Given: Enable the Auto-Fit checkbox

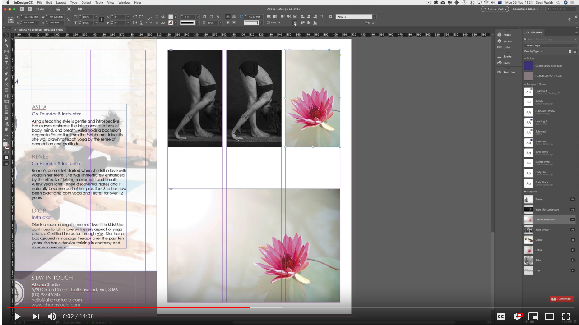Looking at the screenshot, I should pos(267,22).
